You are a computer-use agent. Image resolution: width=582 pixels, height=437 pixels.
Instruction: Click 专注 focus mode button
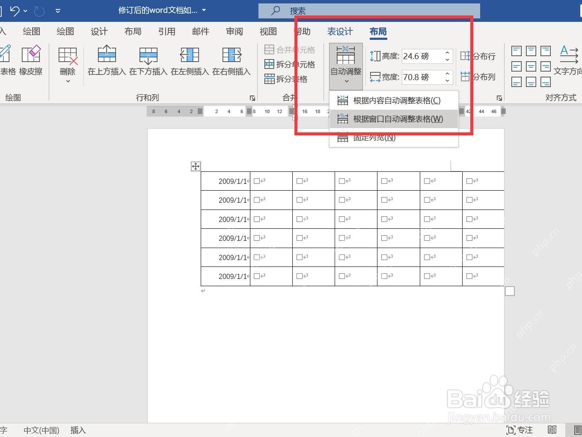(x=520, y=430)
